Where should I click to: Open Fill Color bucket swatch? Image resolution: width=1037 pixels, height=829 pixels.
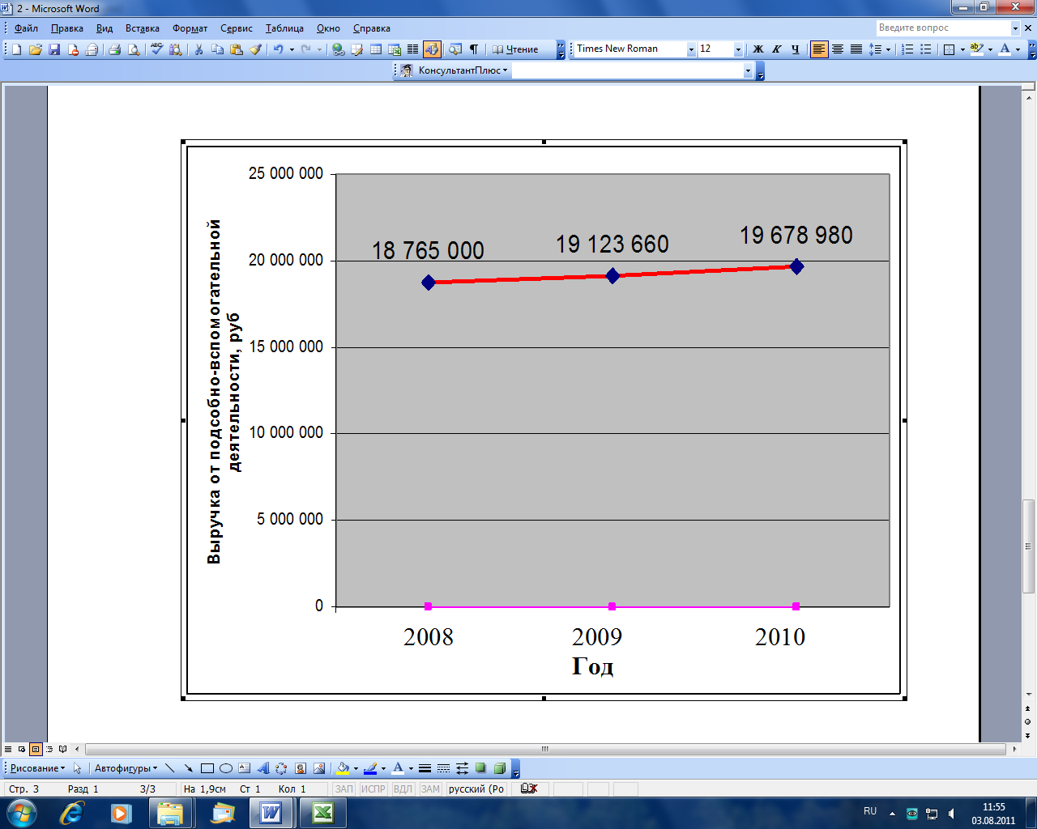click(x=343, y=768)
